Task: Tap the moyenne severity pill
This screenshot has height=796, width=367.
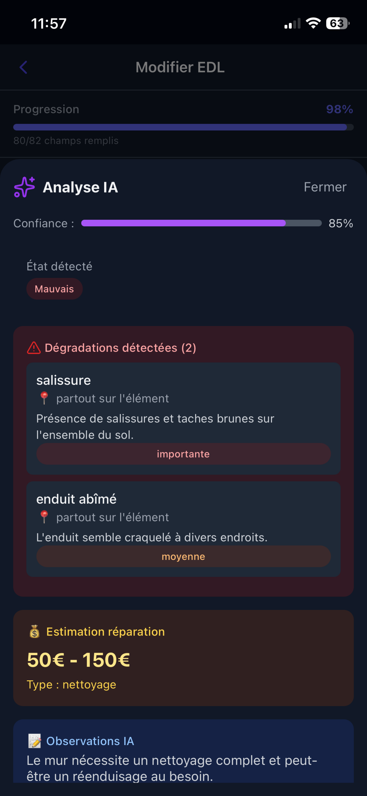Action: pyautogui.click(x=183, y=556)
